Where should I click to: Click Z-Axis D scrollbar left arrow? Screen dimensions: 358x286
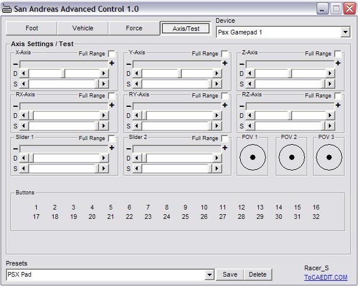[250, 74]
